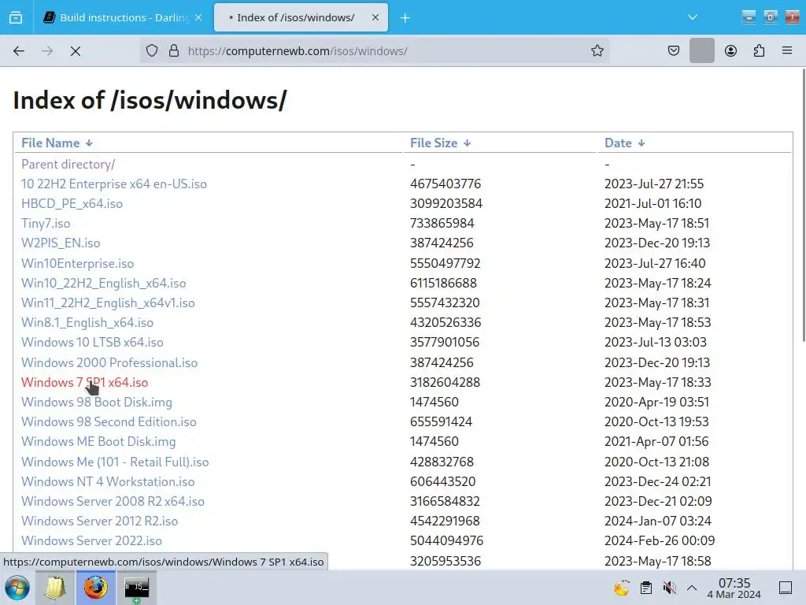
Task: Open extensions puzzle piece menu
Action: pos(760,50)
